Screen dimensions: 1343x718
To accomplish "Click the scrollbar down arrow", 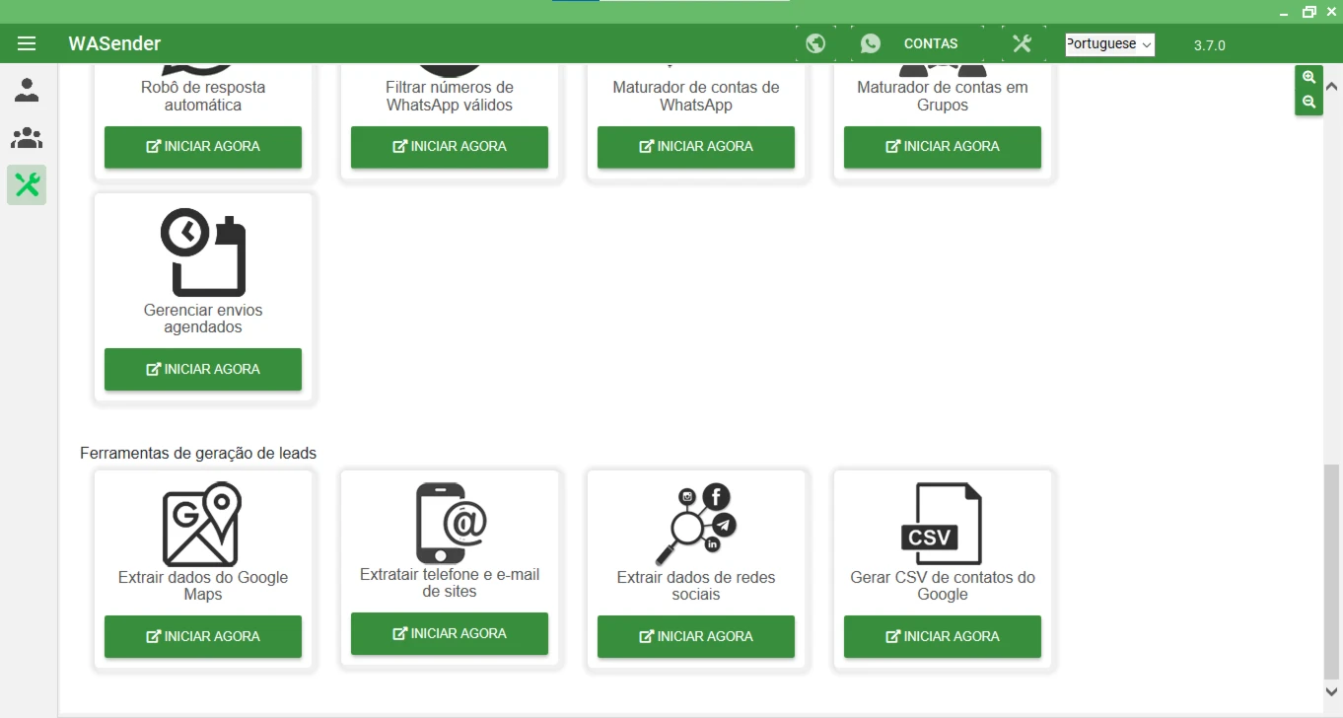I will tap(1331, 691).
